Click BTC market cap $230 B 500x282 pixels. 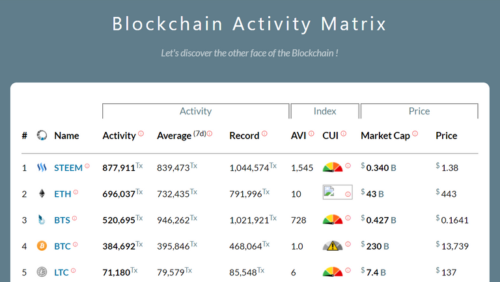click(x=375, y=246)
